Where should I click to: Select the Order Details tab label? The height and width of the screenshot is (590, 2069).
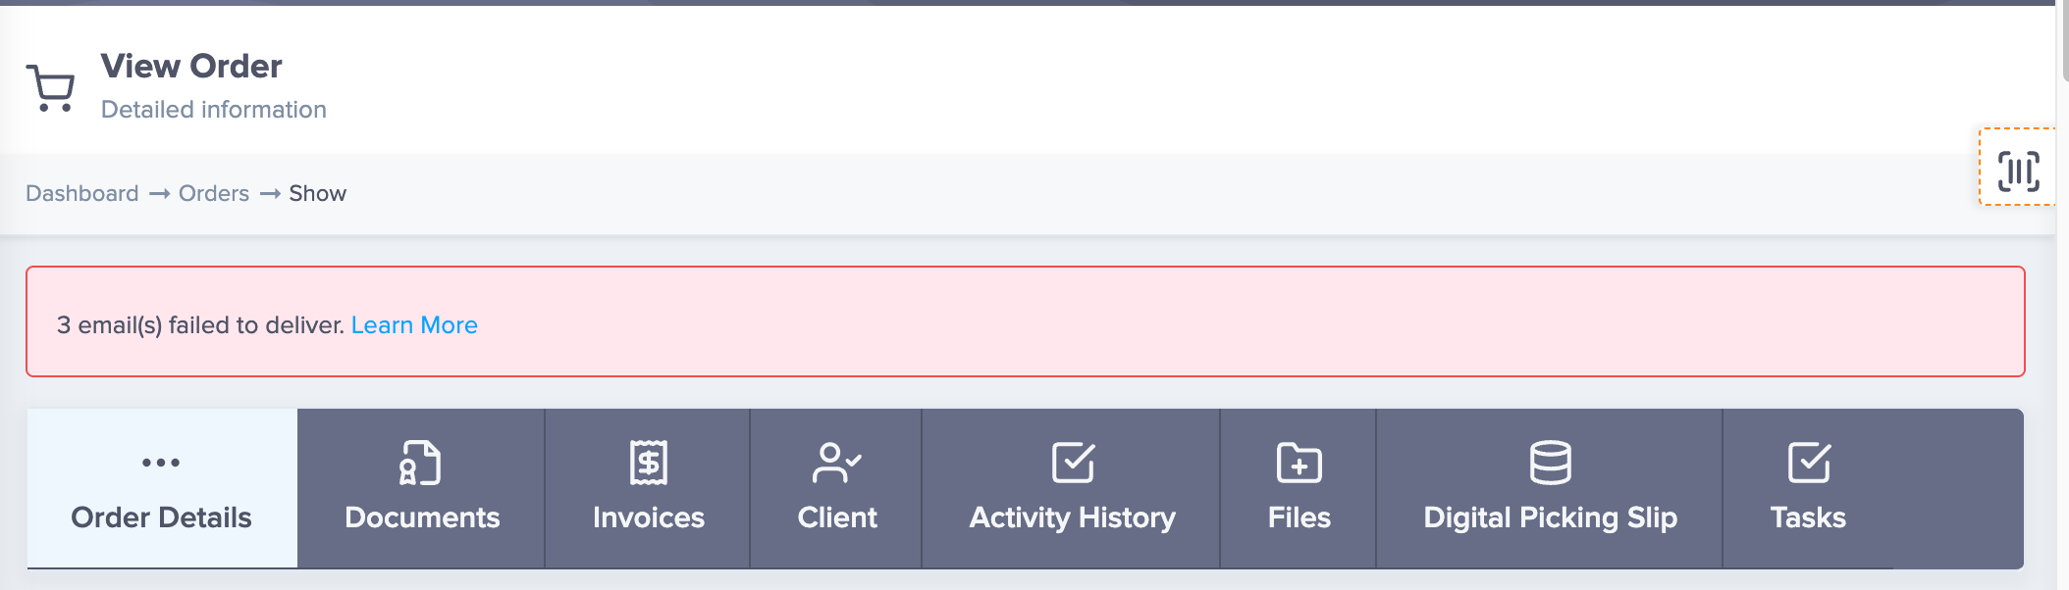click(x=161, y=517)
